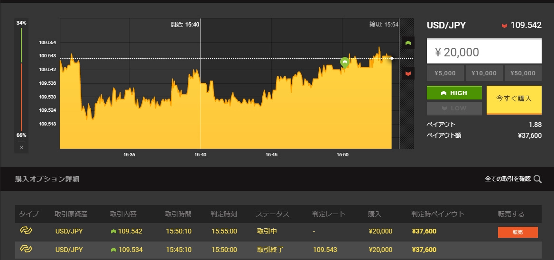Open the 全ての取引を確認 link
Image resolution: width=554 pixels, height=260 pixels.
[x=508, y=179]
